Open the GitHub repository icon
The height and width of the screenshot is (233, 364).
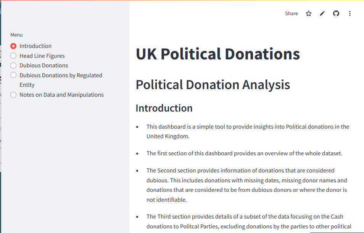pyautogui.click(x=336, y=13)
